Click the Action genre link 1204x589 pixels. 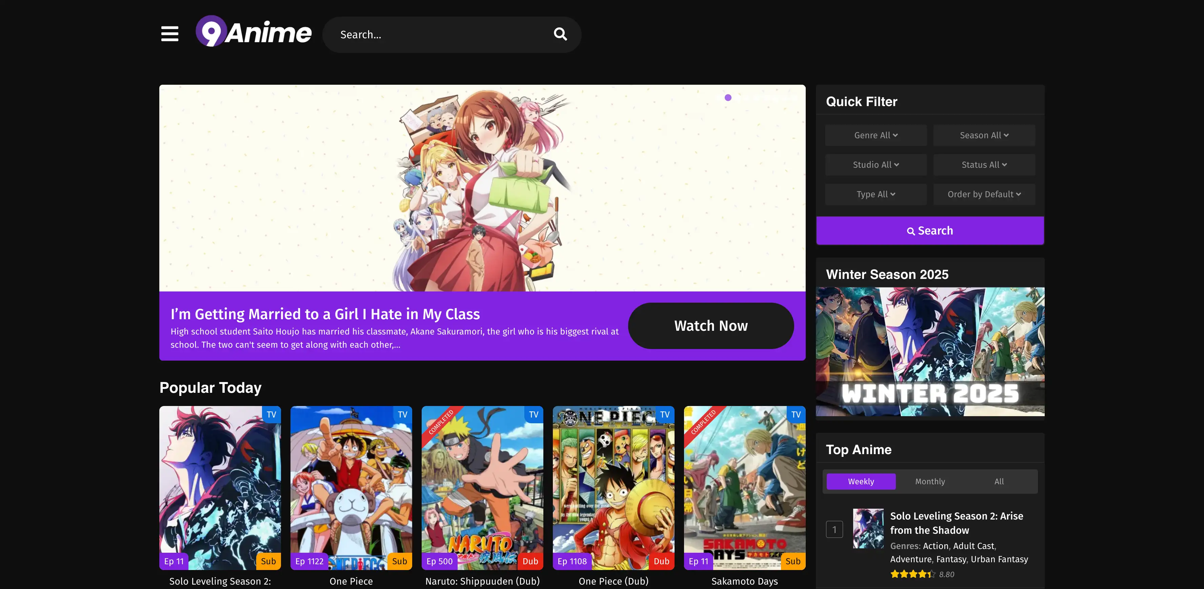click(936, 546)
